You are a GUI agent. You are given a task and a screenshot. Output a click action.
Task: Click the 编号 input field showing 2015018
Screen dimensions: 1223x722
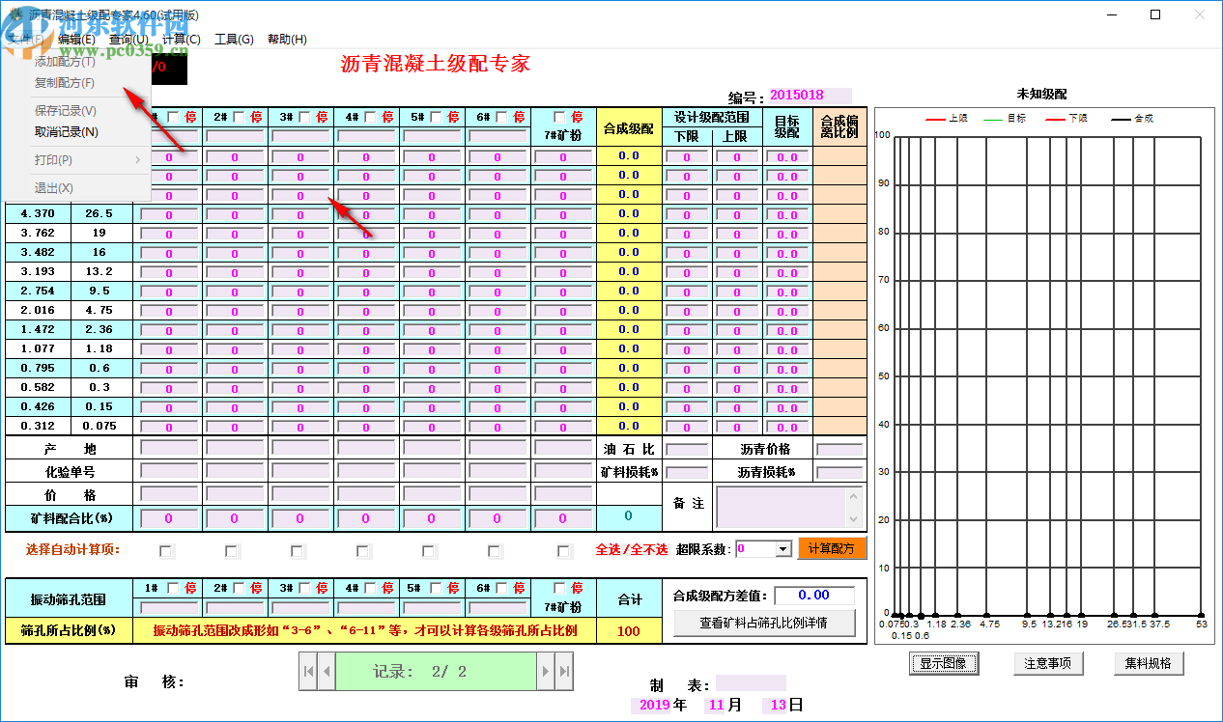(812, 95)
